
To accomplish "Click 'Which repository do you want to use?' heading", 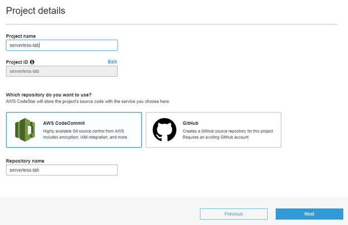I will 49,95.
